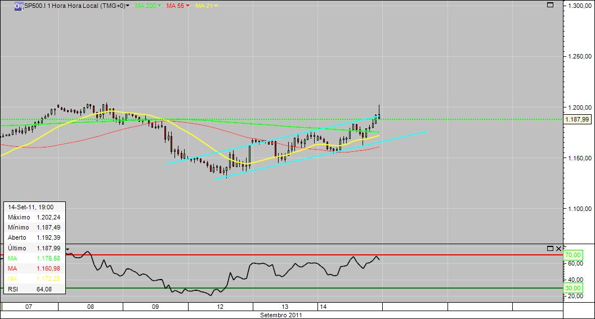Click the current price label 1.187,99
Viewport: 595px width, 319px height.
pos(577,119)
